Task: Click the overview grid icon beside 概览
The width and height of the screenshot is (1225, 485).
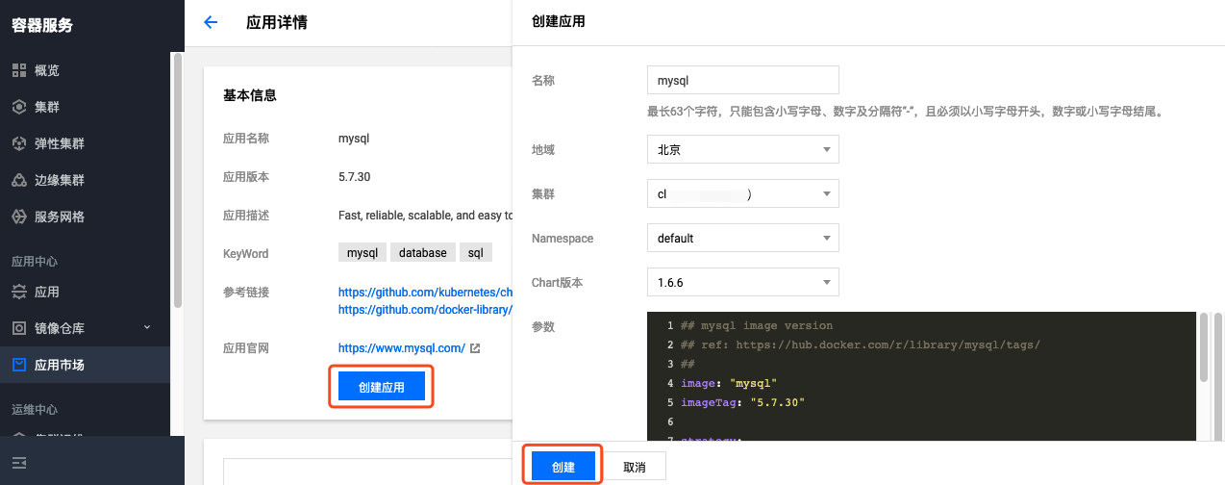Action: [19, 70]
